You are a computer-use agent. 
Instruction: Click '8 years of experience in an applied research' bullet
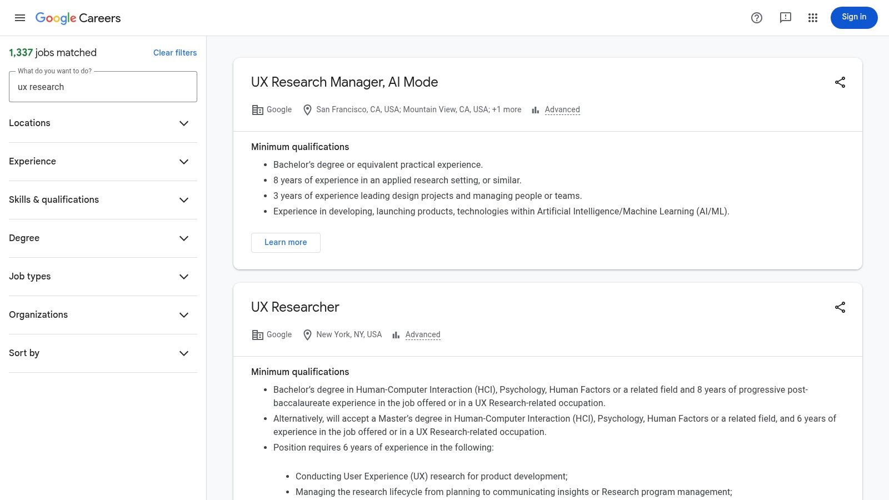click(397, 181)
